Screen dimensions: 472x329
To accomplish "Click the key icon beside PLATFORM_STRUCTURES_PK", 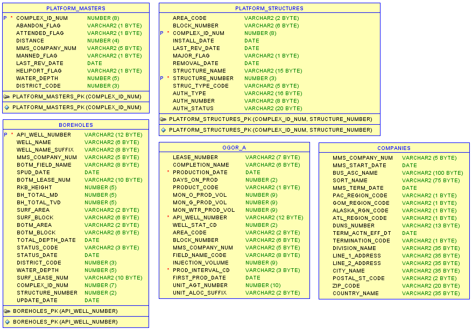I will pyautogui.click(x=163, y=119).
